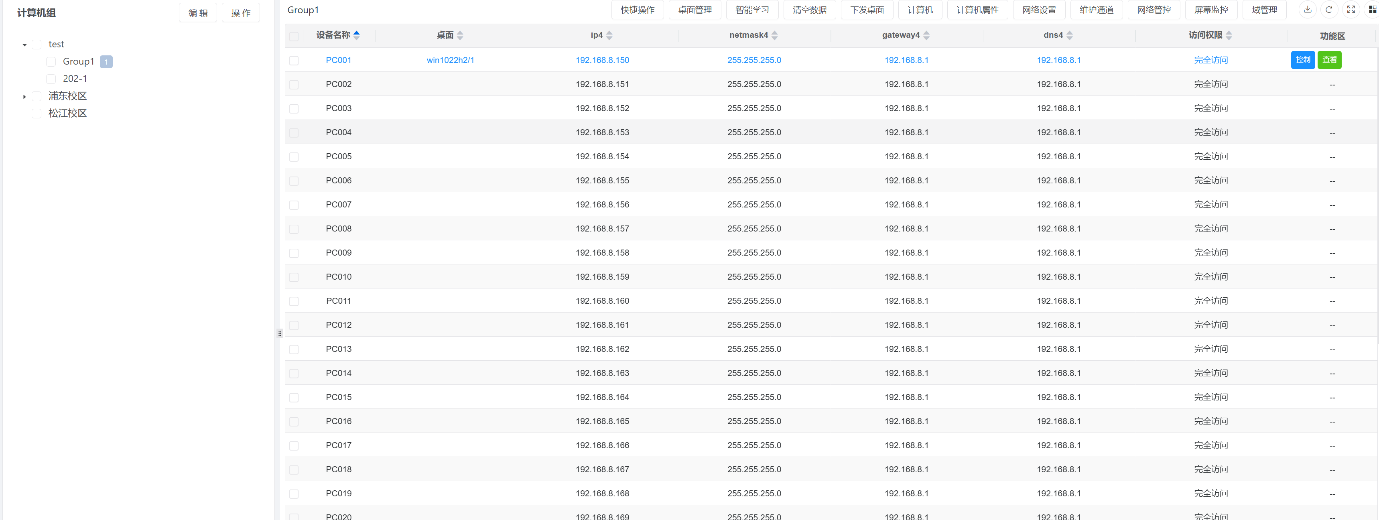Click the refresh table icon
This screenshot has height=520, width=1379.
(x=1329, y=10)
